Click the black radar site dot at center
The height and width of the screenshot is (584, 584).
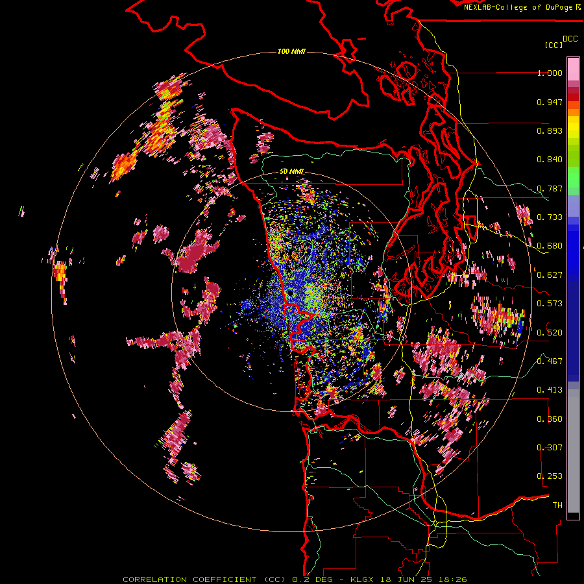pyautogui.click(x=291, y=293)
